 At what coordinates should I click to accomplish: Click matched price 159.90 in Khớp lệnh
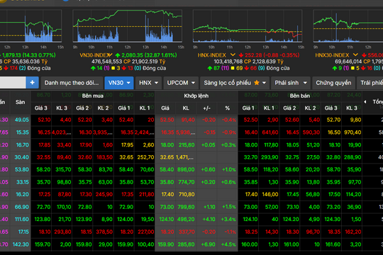(167, 244)
